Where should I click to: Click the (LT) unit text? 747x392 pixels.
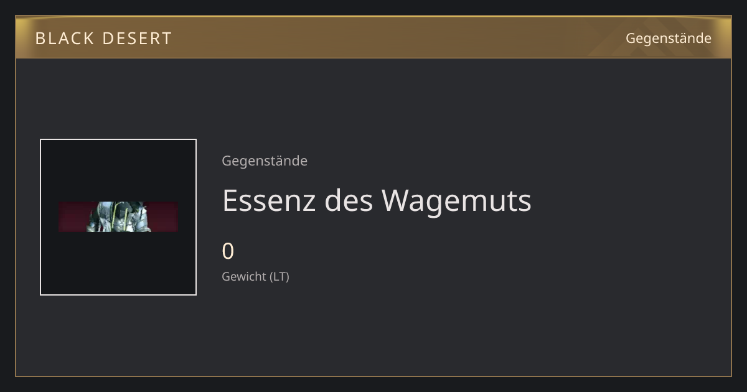280,276
